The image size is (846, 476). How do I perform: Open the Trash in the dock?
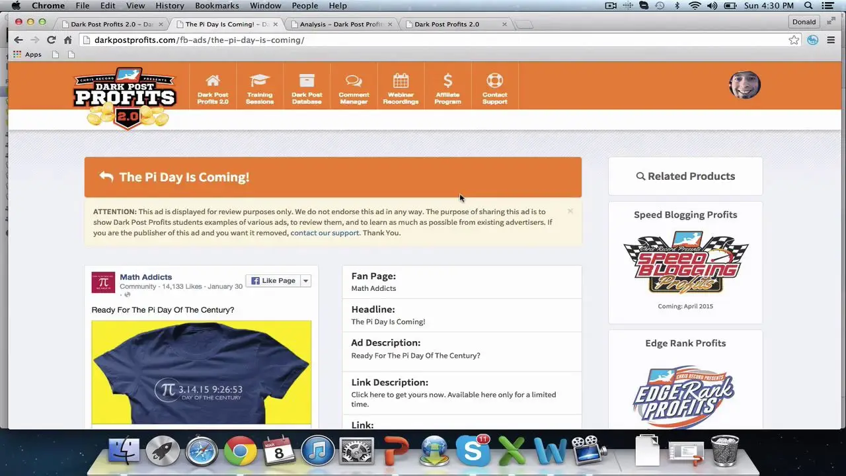[725, 452]
